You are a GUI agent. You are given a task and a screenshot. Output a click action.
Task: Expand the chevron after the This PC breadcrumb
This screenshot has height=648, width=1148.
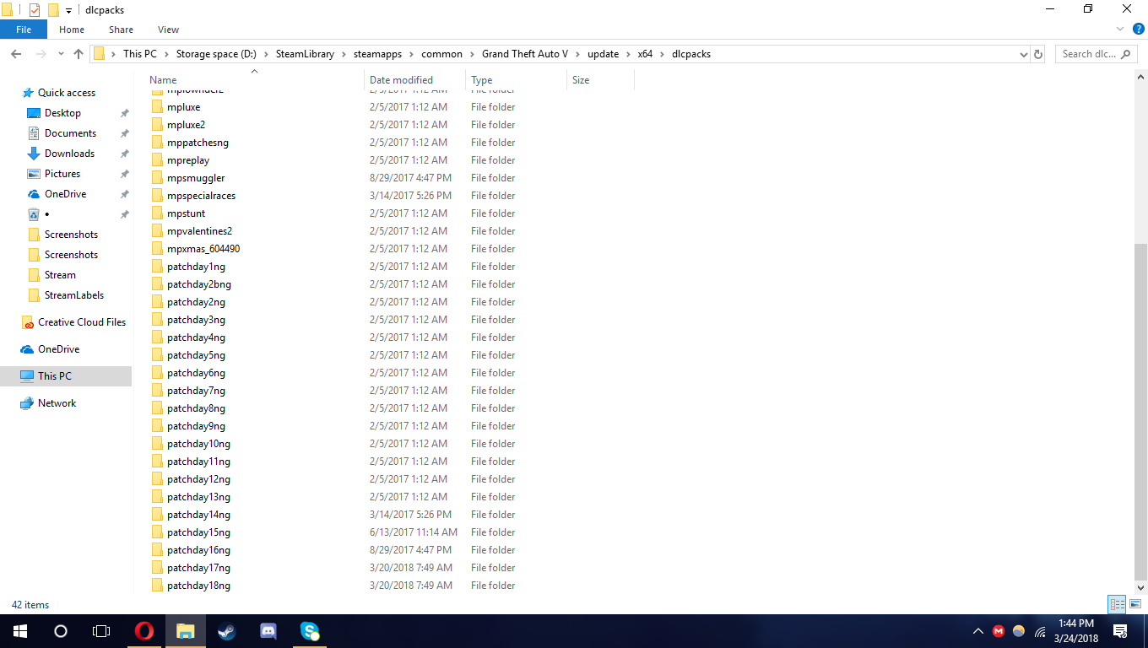pos(166,54)
